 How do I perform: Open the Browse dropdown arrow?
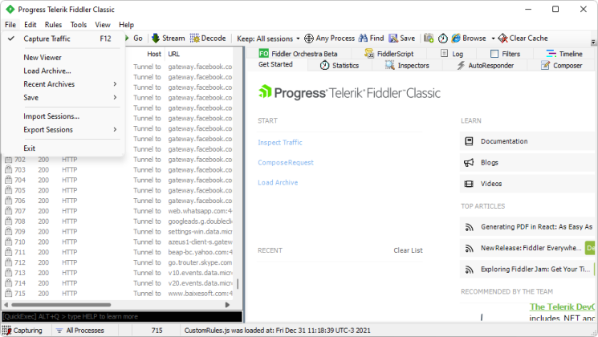pyautogui.click(x=493, y=39)
